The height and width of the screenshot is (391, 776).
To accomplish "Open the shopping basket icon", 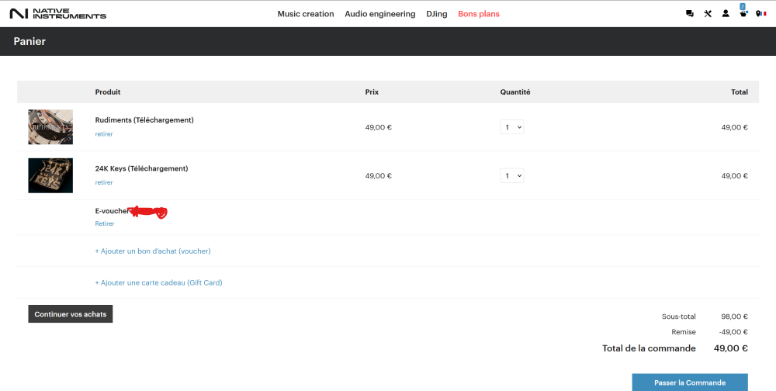I will [x=743, y=15].
